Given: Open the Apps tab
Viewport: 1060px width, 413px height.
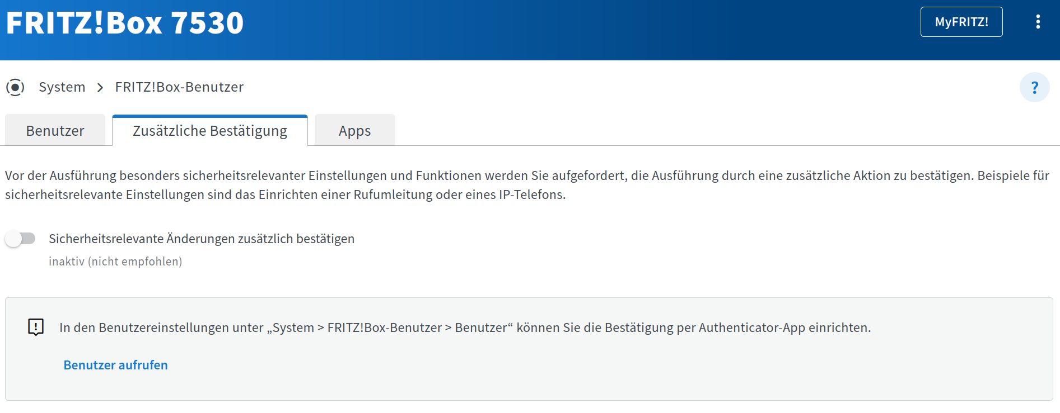Looking at the screenshot, I should [x=354, y=130].
